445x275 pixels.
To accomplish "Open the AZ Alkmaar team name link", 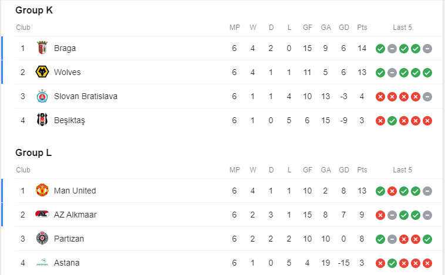I will click(75, 215).
